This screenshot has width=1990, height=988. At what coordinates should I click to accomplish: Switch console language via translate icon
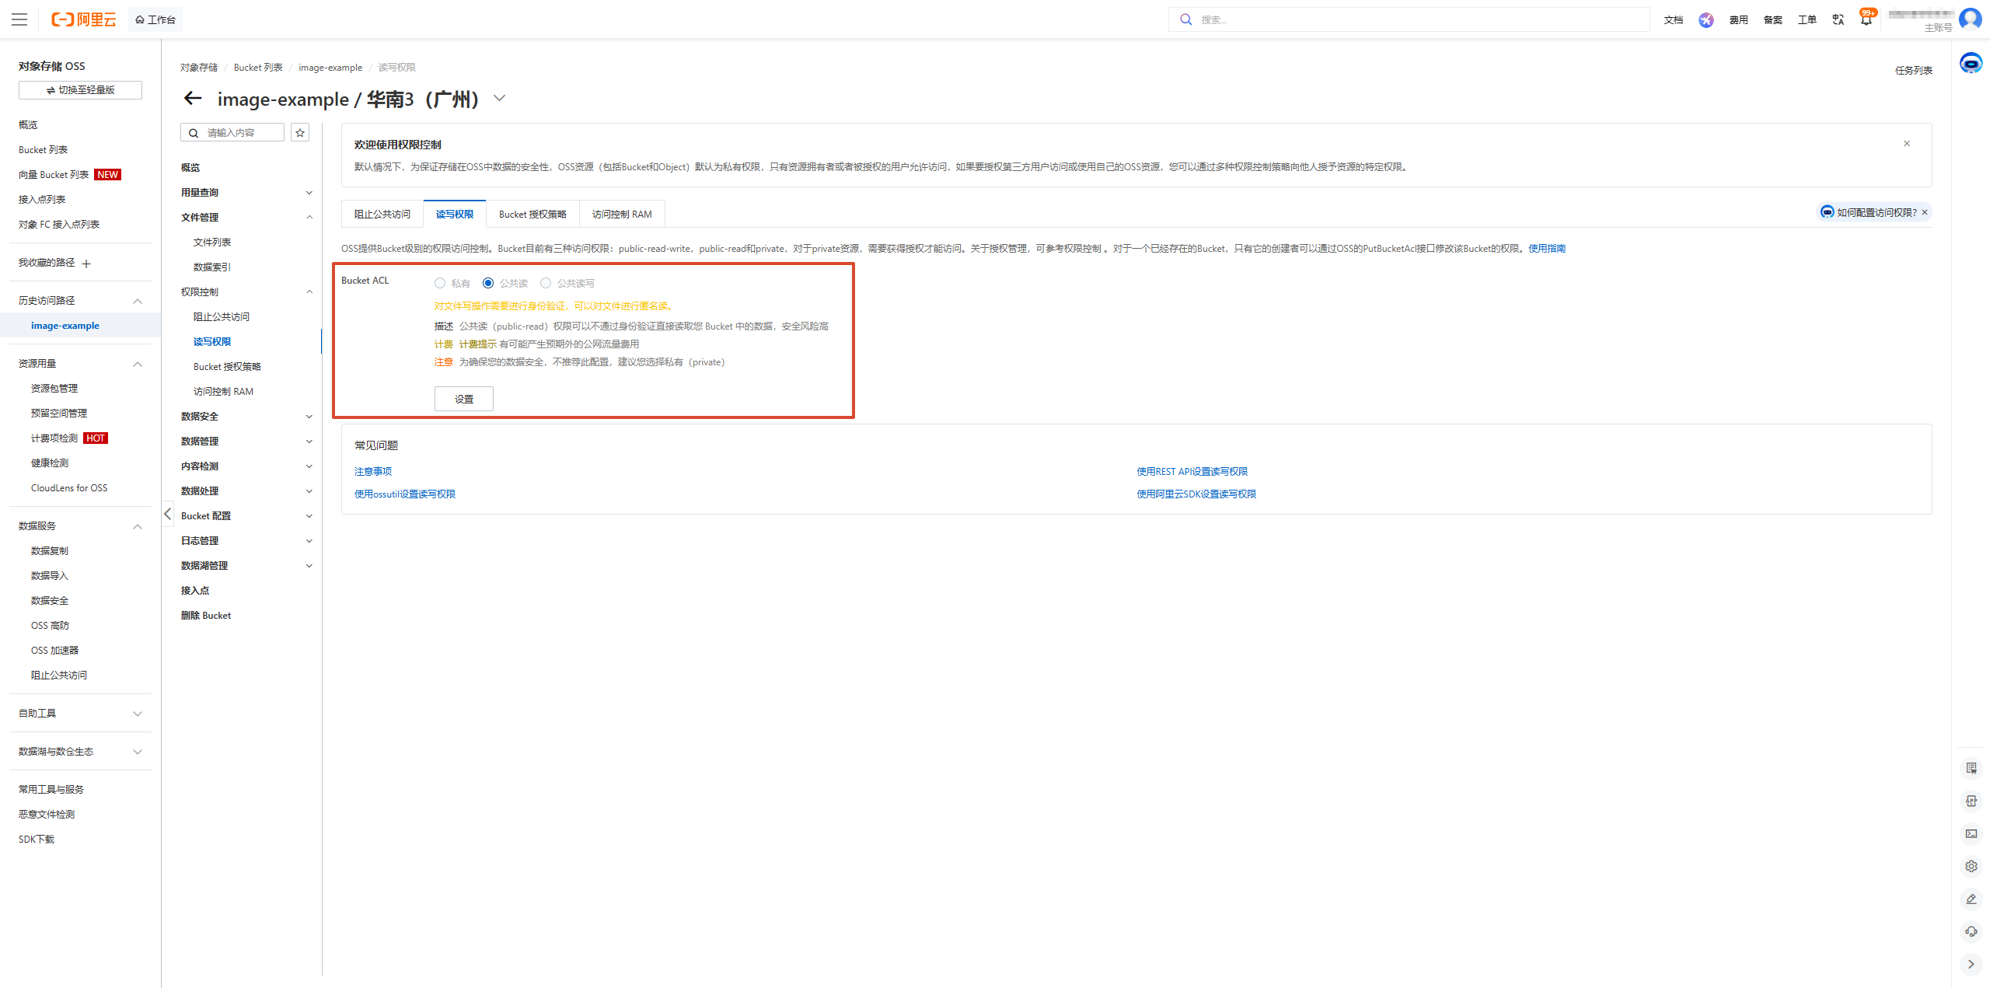click(x=1838, y=19)
